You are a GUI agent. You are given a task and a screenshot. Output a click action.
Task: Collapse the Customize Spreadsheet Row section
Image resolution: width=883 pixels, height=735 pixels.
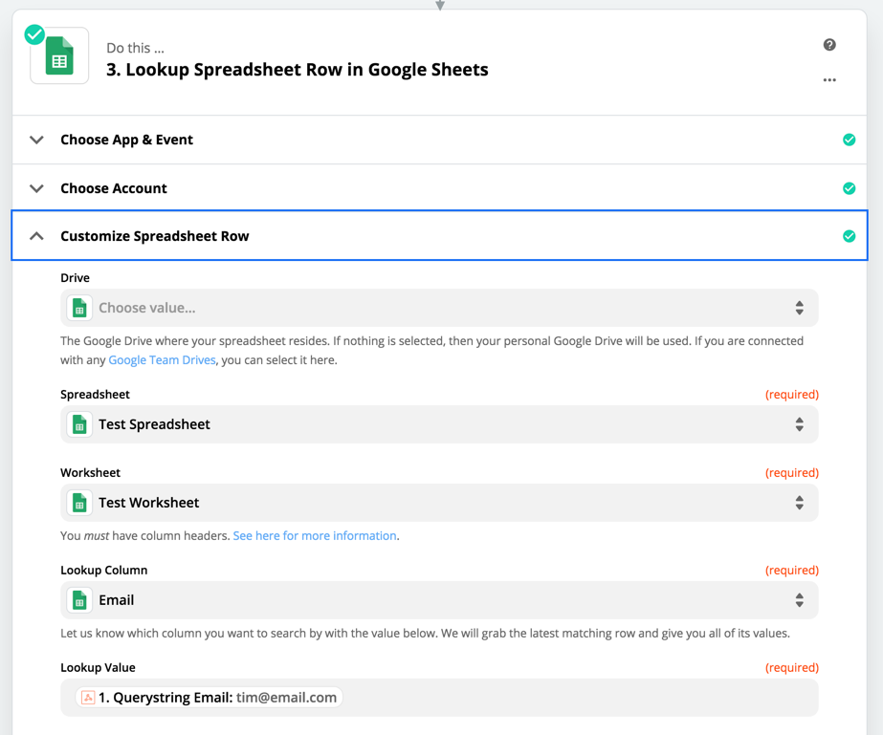coord(36,236)
